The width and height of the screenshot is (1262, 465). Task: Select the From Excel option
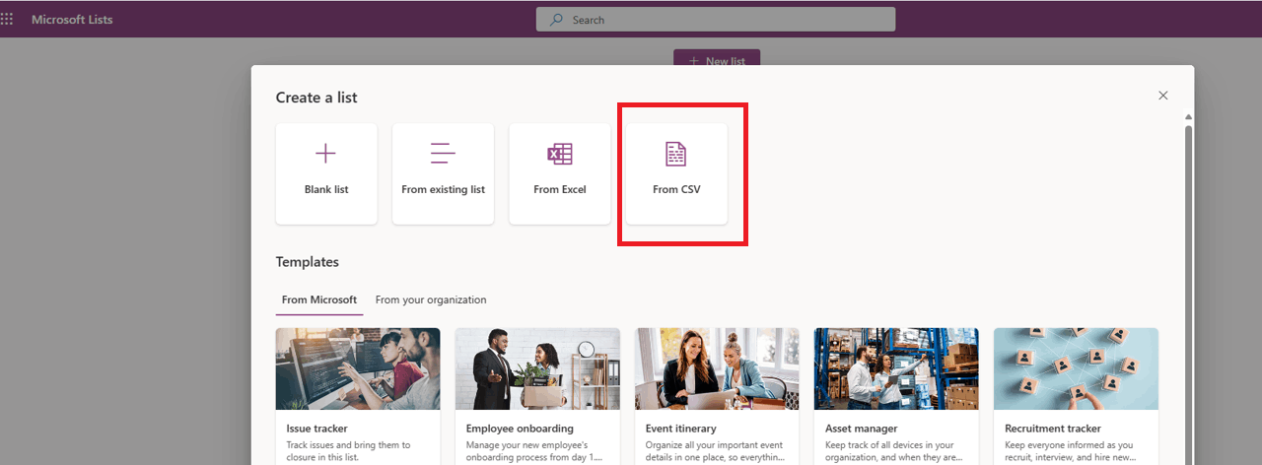click(x=559, y=173)
